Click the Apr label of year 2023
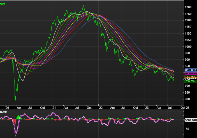The height and width of the screenshot is (138, 197). 159,108
